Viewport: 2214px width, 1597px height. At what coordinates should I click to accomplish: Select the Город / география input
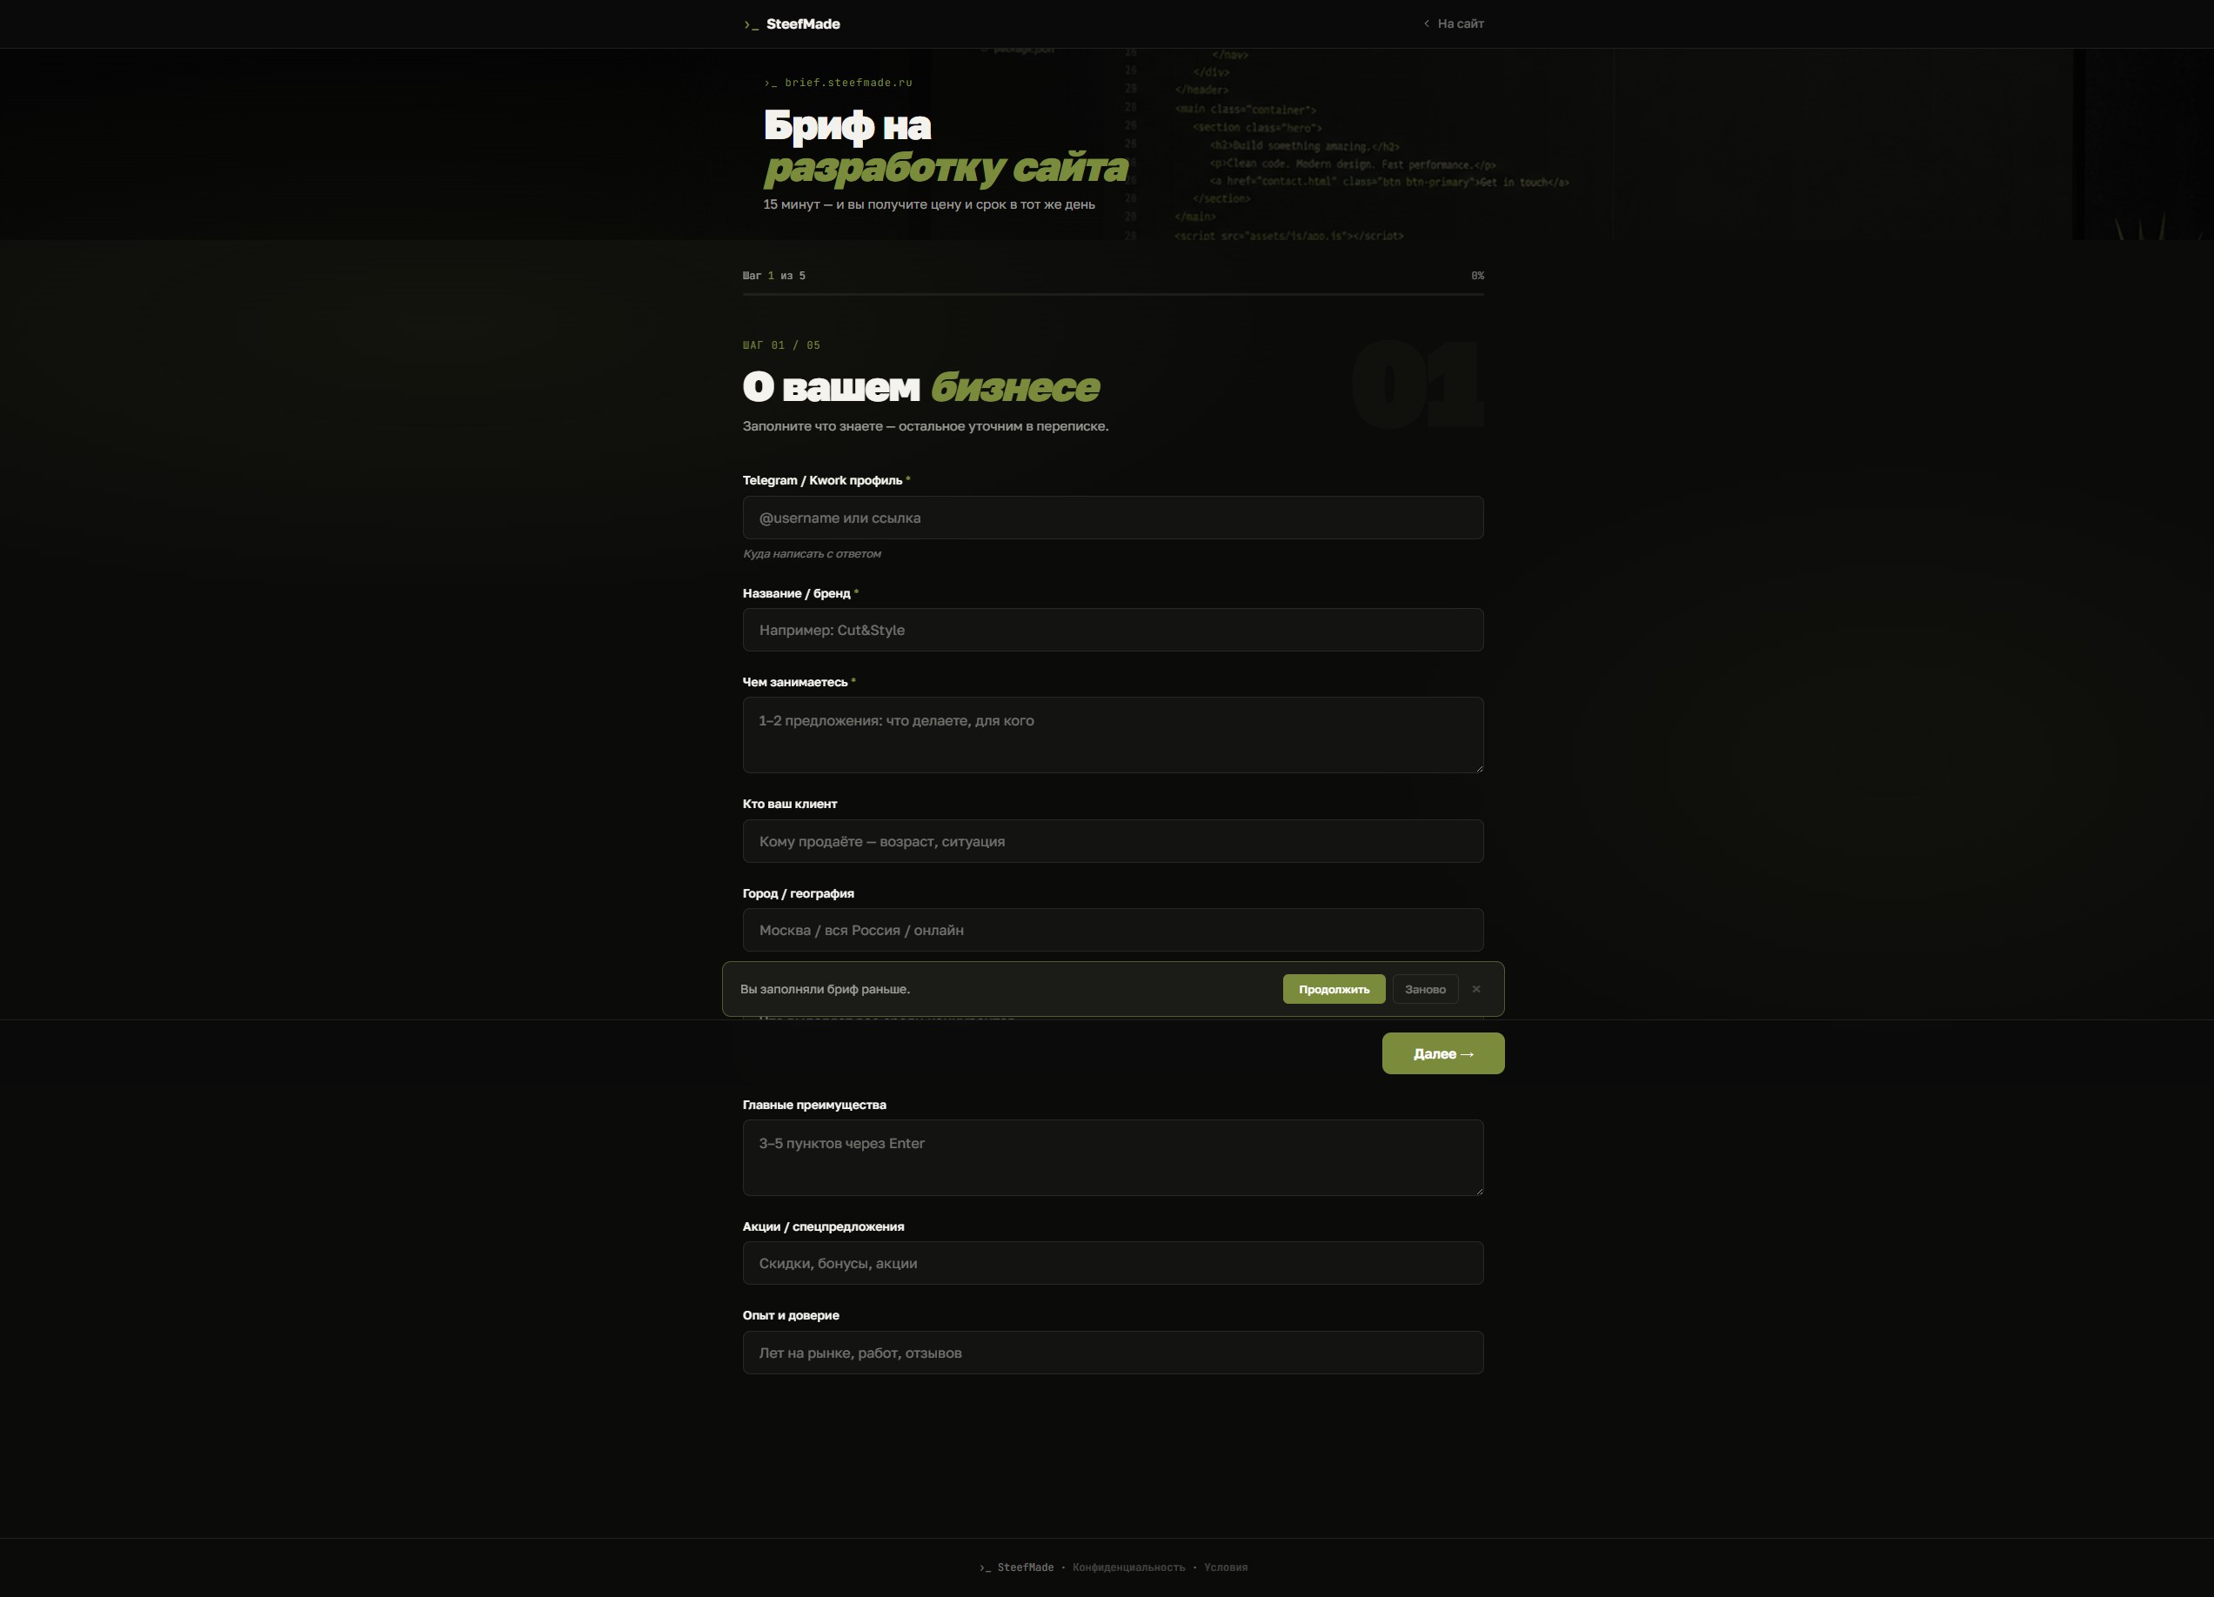click(1113, 931)
